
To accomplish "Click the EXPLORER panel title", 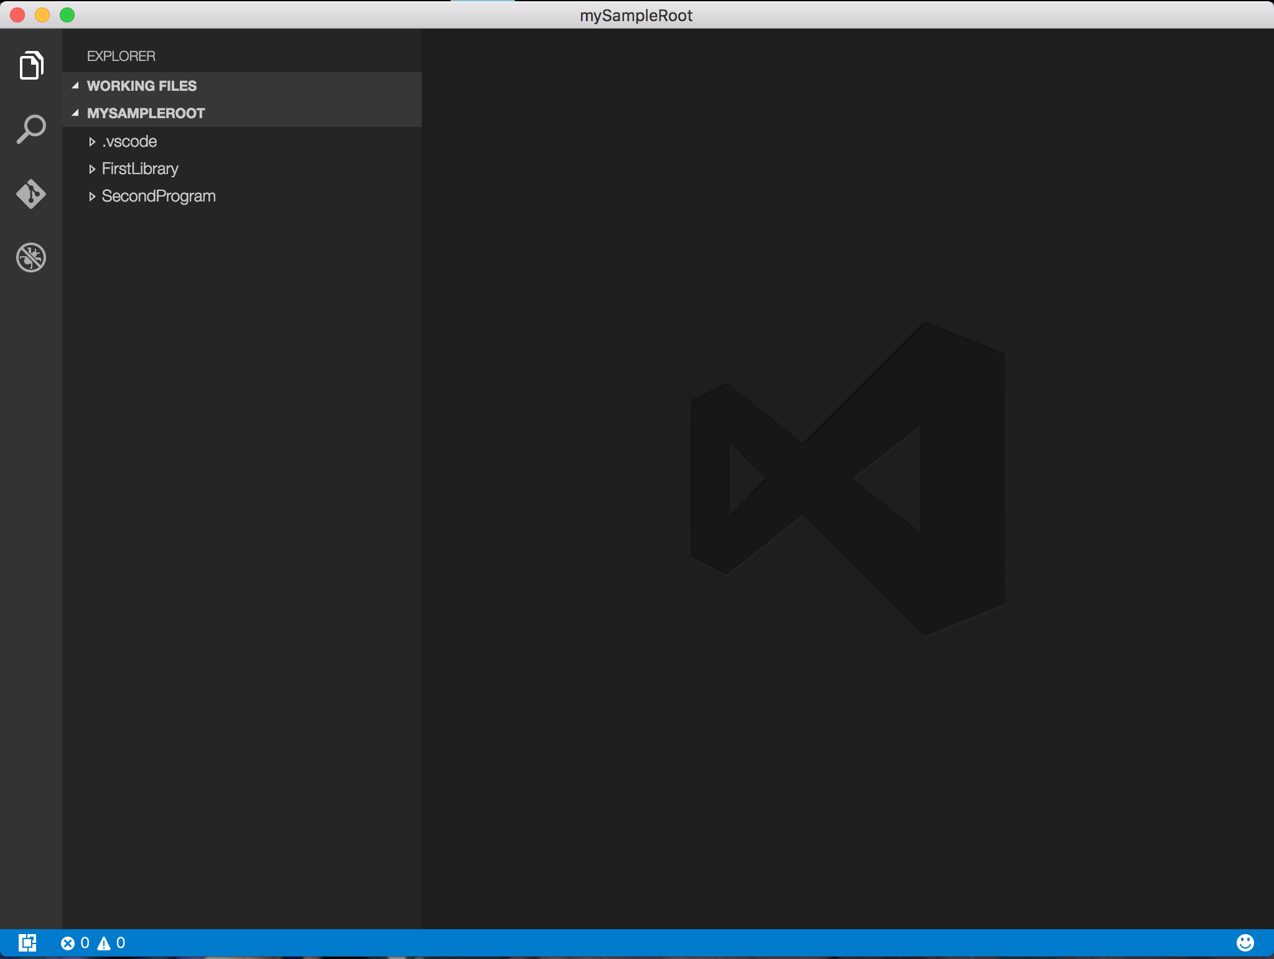I will tap(121, 56).
